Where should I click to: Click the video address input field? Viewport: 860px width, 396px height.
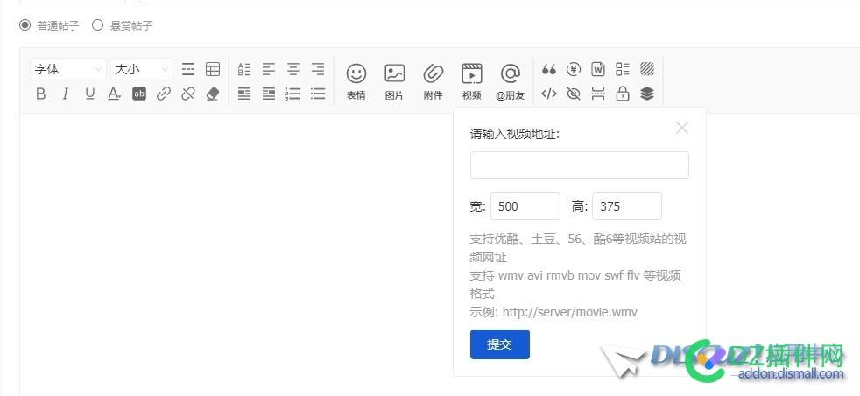coord(579,165)
